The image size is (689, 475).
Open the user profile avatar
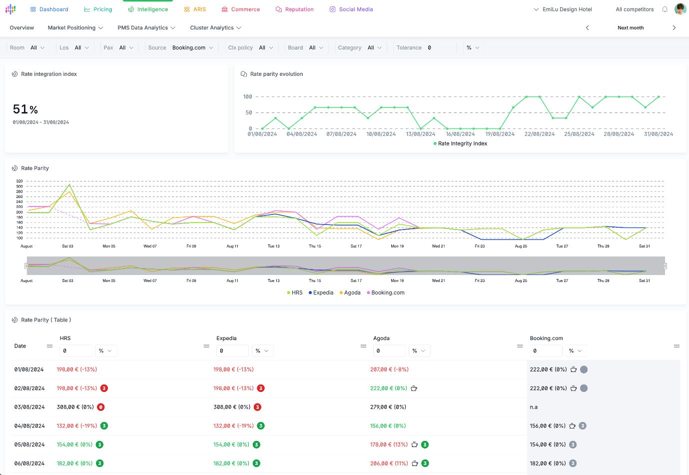[x=680, y=9]
